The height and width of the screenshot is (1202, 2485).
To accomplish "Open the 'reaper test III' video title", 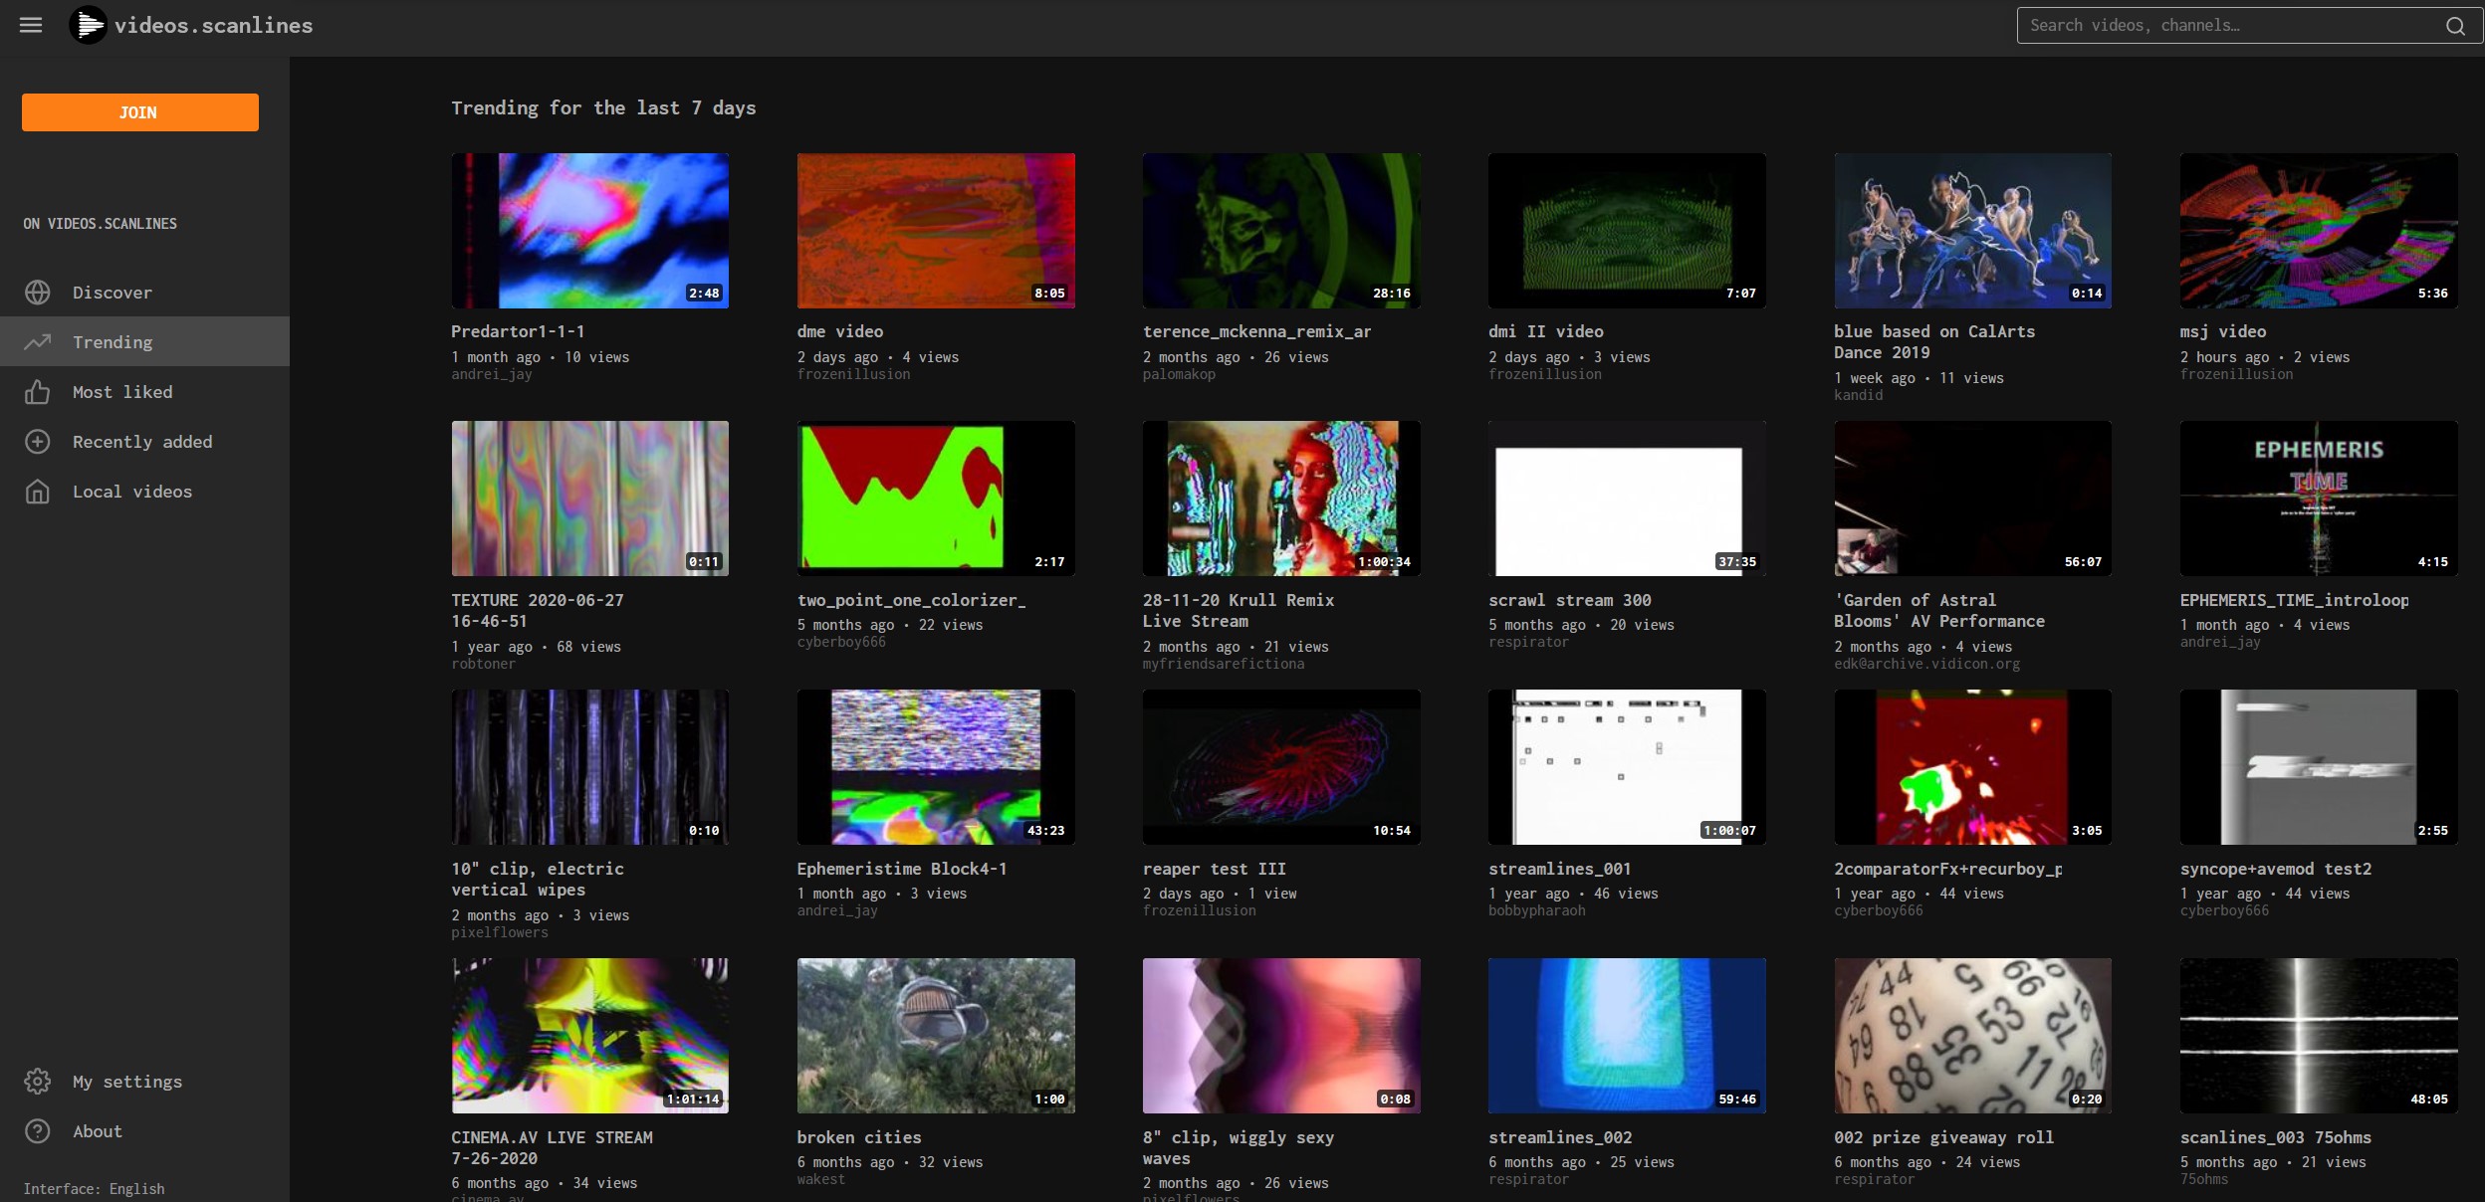I will (1214, 869).
